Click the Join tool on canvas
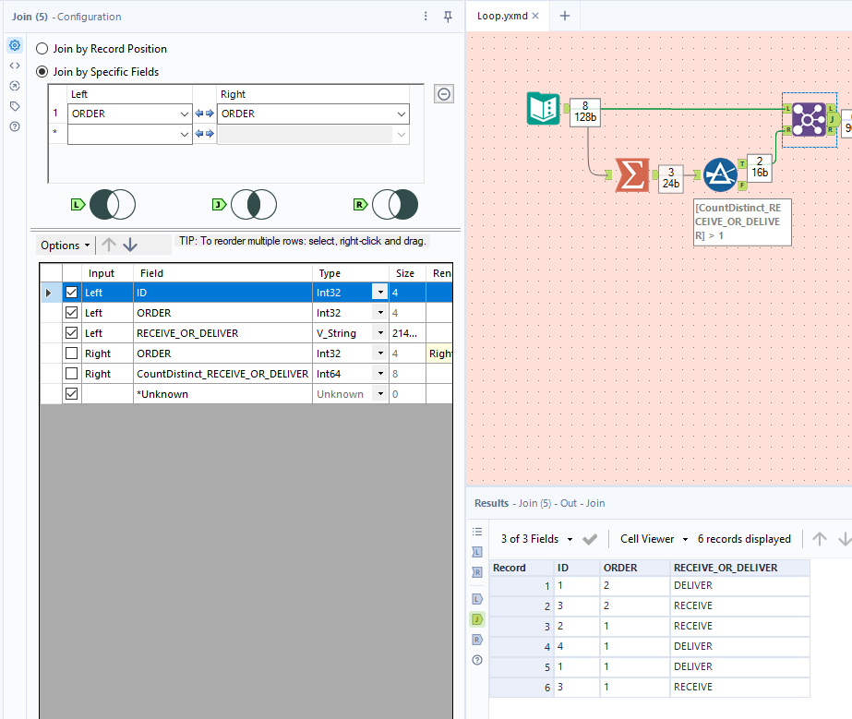The height and width of the screenshot is (719, 852). [x=809, y=119]
